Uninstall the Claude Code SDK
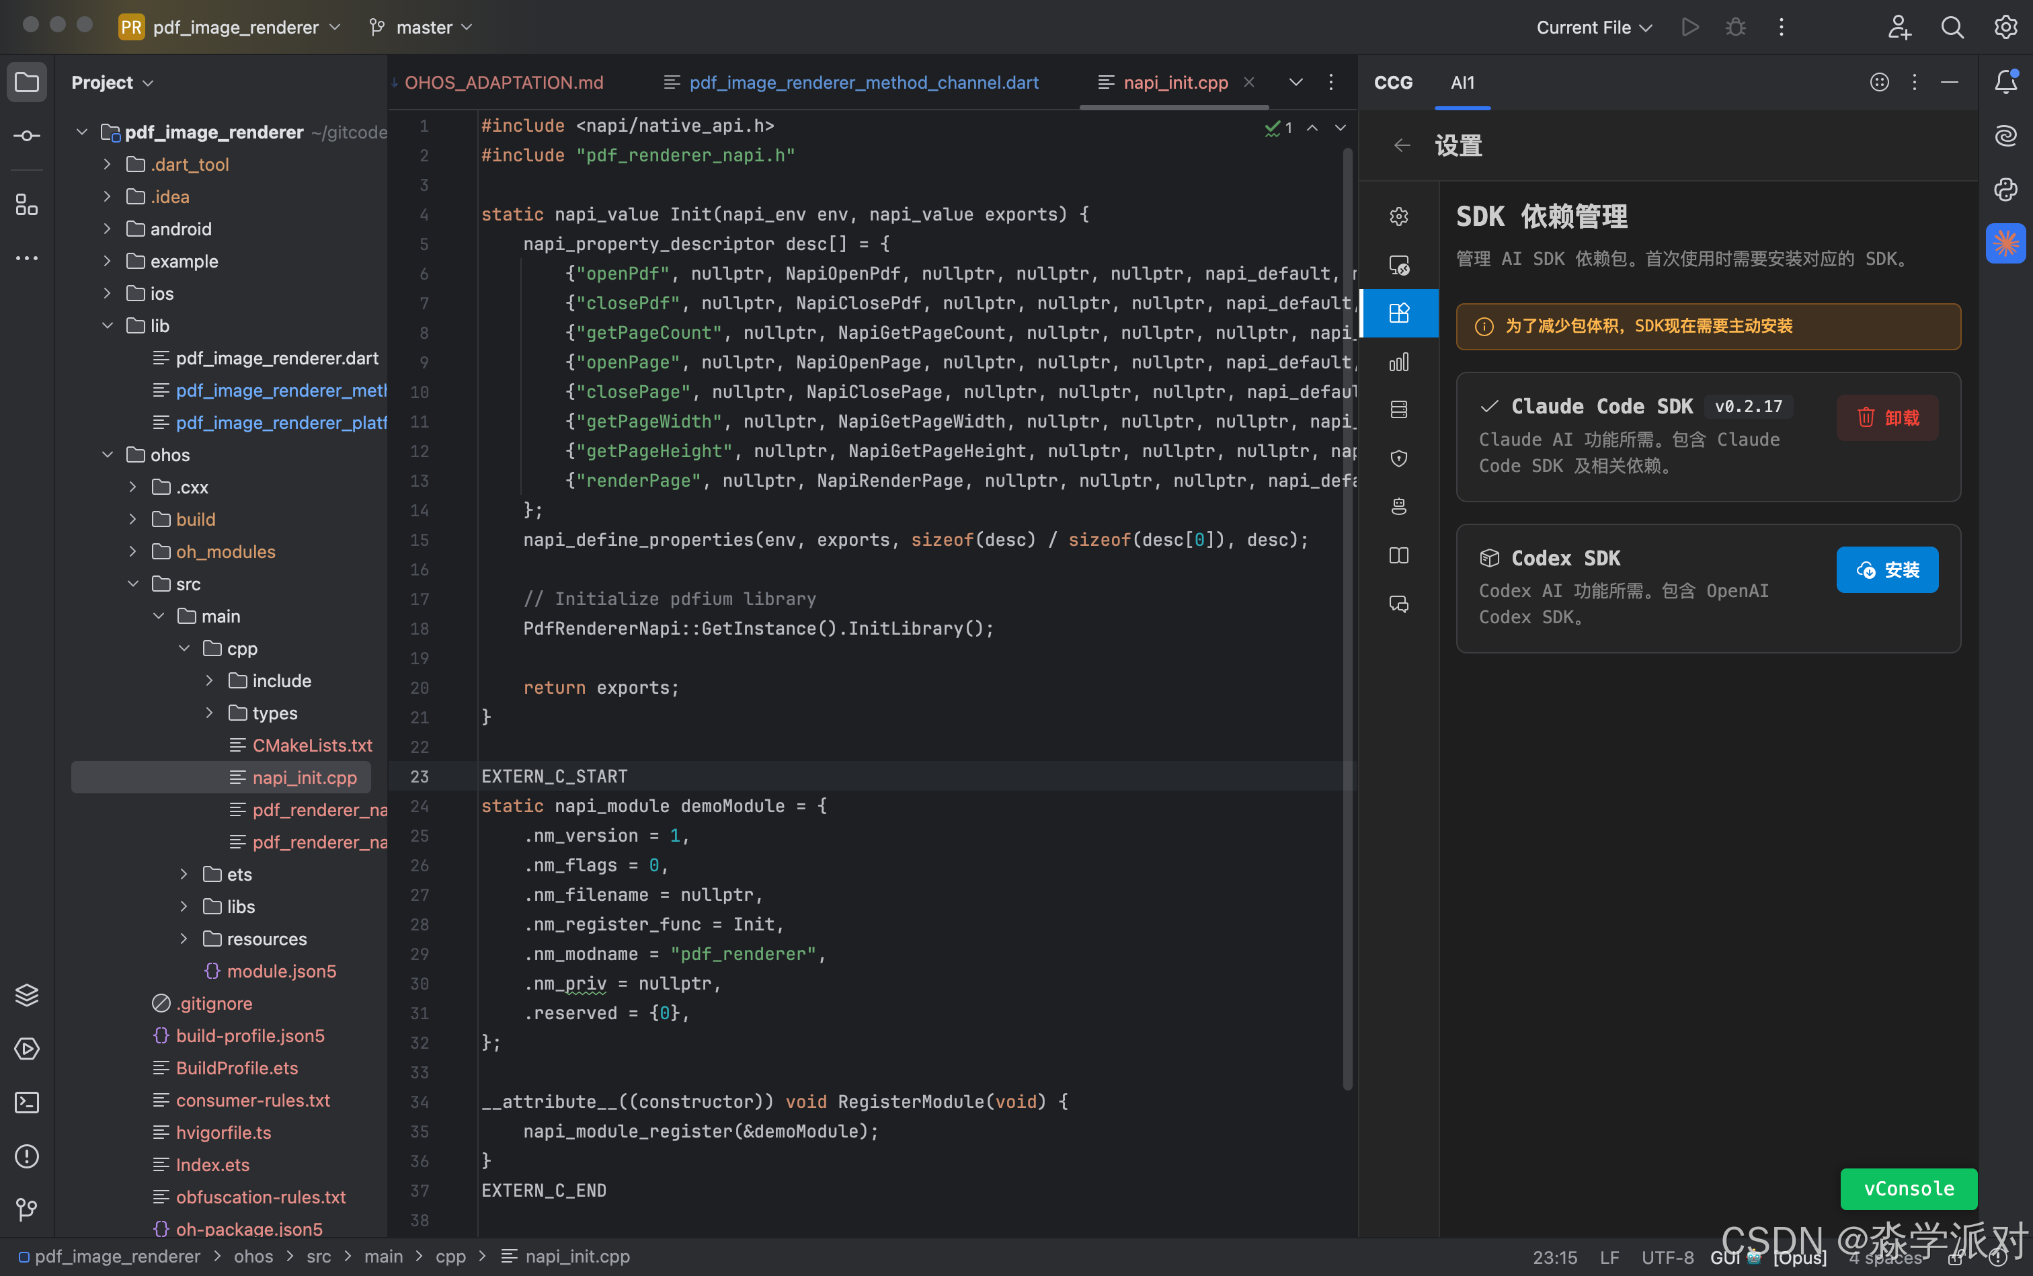The width and height of the screenshot is (2033, 1276). pyautogui.click(x=1886, y=419)
